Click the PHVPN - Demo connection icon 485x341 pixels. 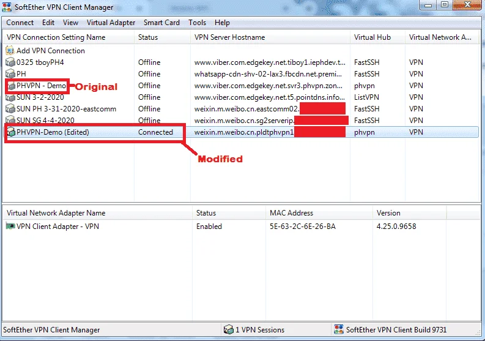tap(12, 86)
